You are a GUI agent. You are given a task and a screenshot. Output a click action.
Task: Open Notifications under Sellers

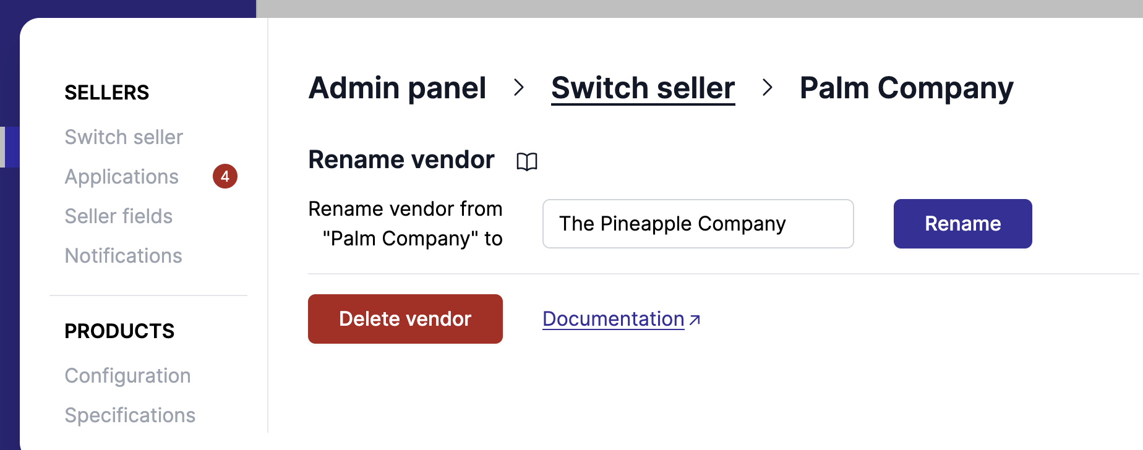click(x=123, y=255)
